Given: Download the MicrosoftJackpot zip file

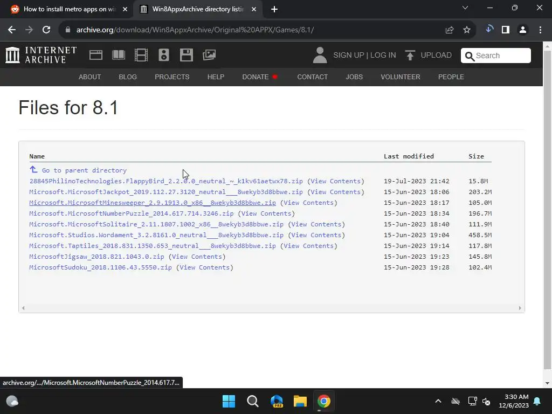Looking at the screenshot, I should pos(166,192).
